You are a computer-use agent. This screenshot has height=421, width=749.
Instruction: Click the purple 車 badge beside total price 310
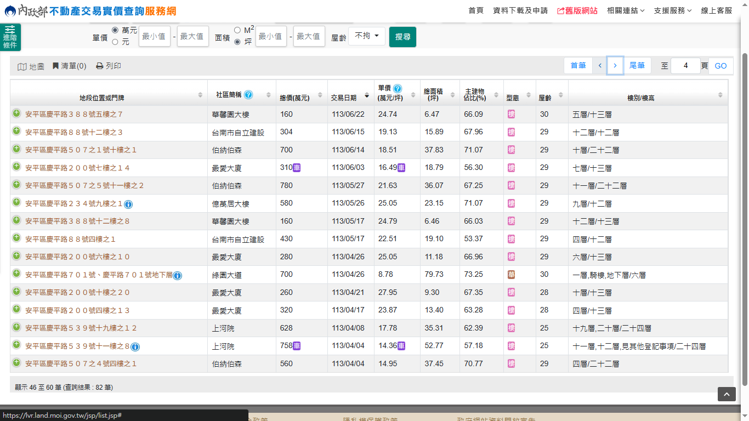297,168
